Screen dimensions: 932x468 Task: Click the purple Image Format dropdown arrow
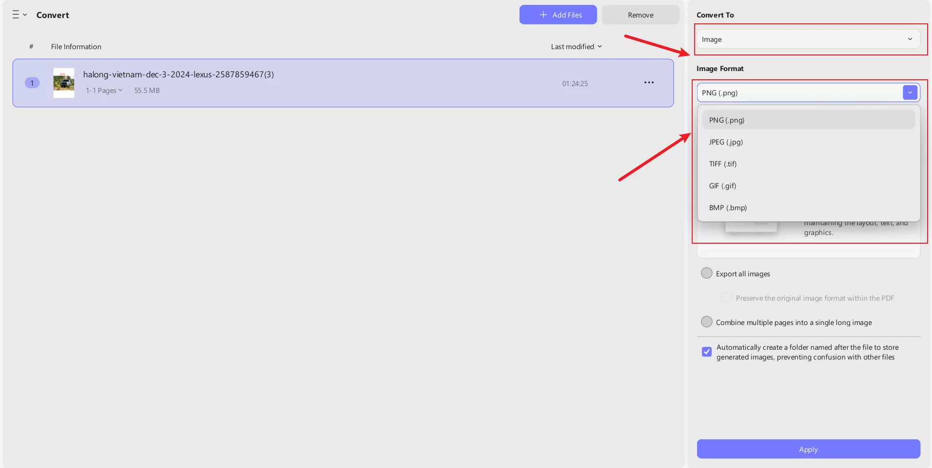click(910, 92)
